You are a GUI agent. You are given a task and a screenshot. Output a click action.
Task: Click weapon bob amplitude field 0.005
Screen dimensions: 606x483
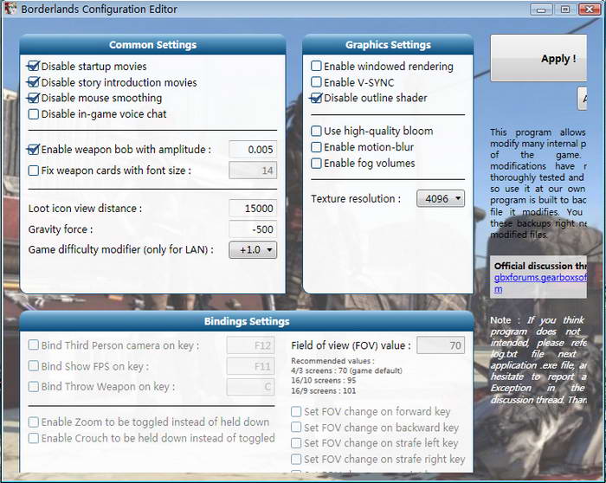[253, 149]
